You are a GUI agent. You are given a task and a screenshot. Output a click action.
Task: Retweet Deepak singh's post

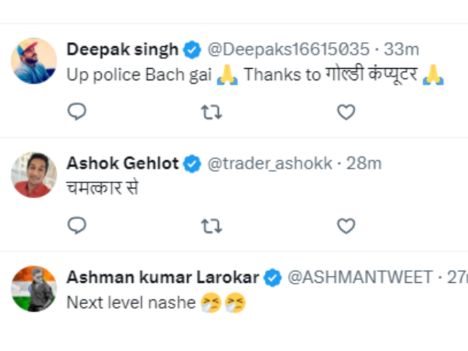click(x=211, y=112)
